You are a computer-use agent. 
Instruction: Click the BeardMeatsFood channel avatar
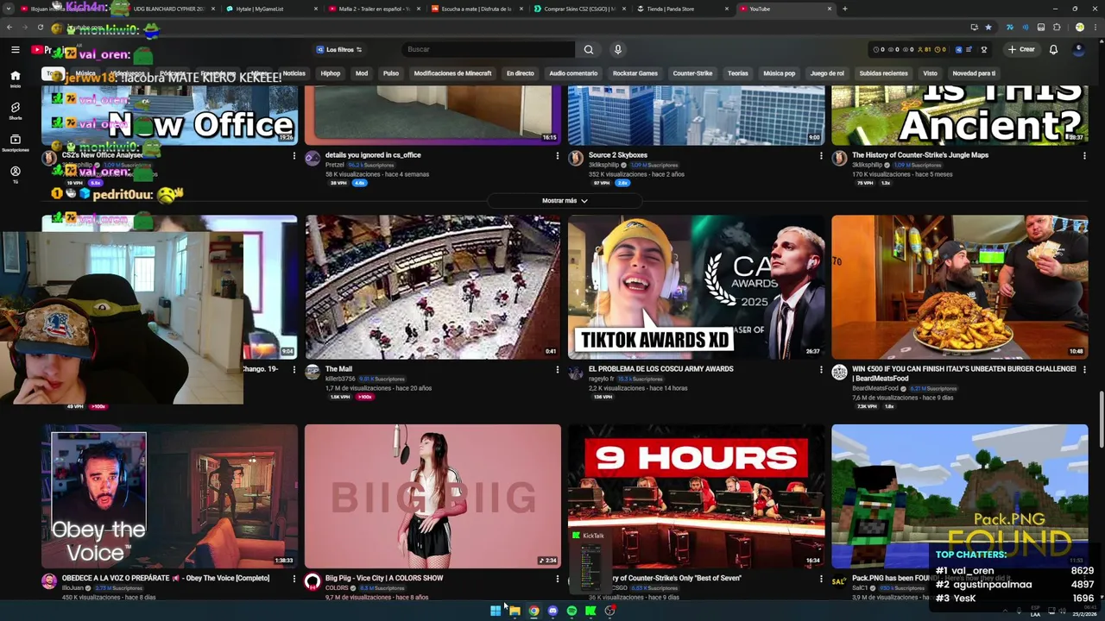click(x=839, y=373)
